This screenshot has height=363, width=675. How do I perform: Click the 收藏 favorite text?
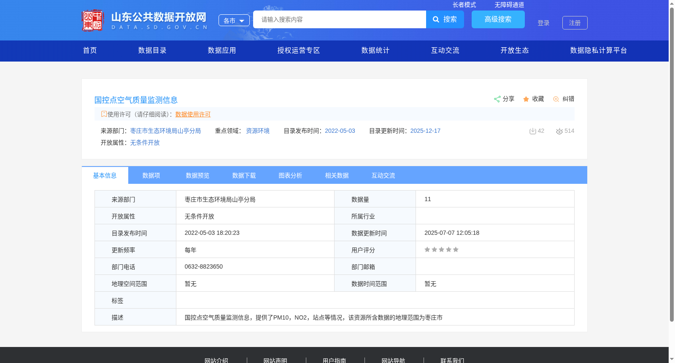pos(538,99)
